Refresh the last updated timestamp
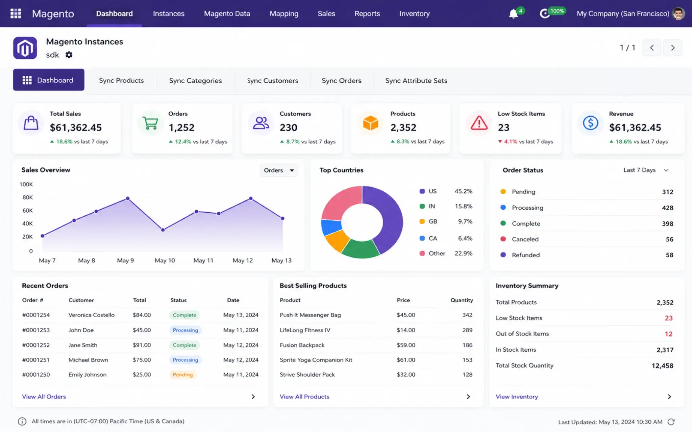Viewport: 692px width, 432px height. [671, 422]
